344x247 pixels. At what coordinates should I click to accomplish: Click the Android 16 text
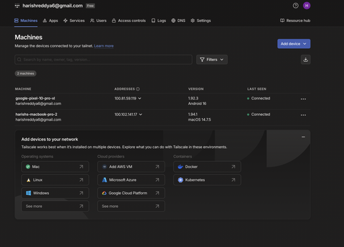pos(197,104)
